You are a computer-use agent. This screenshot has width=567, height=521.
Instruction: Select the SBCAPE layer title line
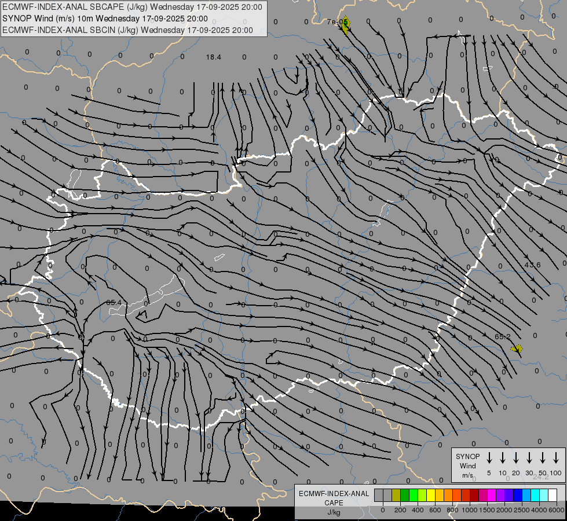pos(132,7)
